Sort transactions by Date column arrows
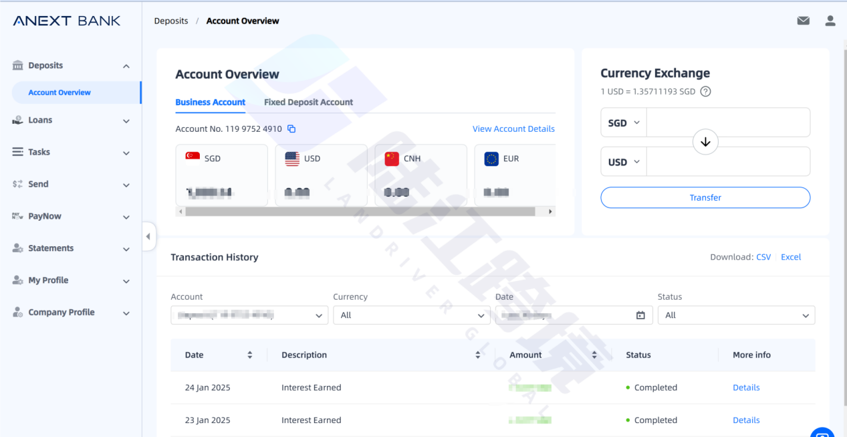Screen dimensions: 847x437 [x=250, y=355]
